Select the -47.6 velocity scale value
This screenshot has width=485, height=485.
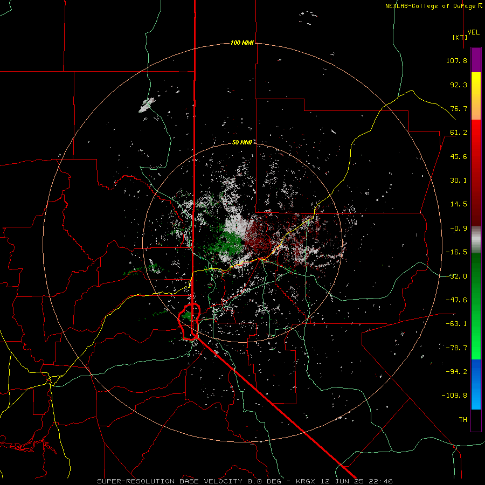pyautogui.click(x=456, y=300)
